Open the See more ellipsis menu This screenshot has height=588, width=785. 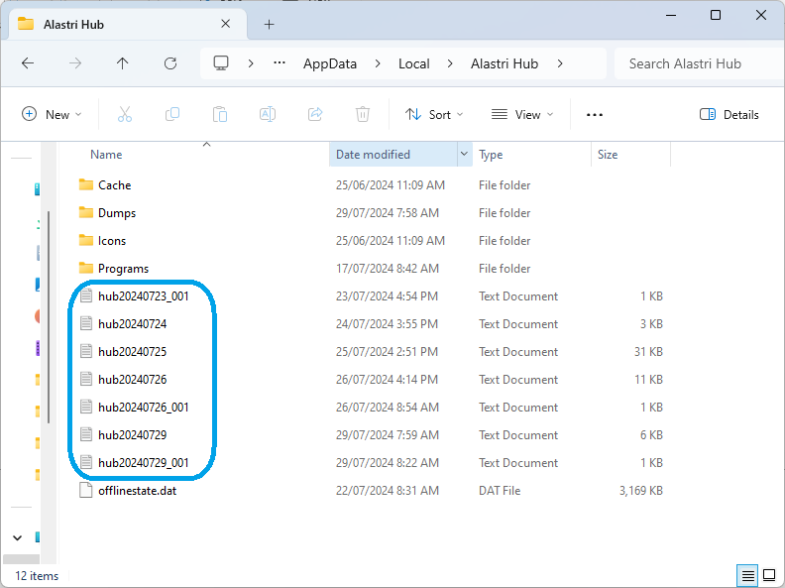[x=595, y=114]
